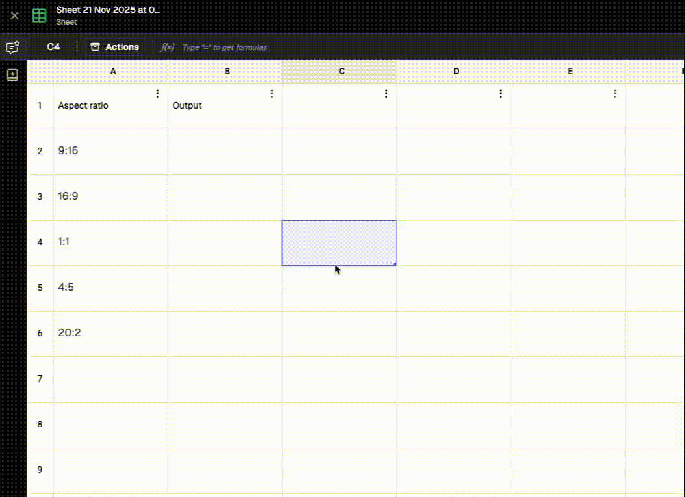This screenshot has height=497, width=685.
Task: Select column D header
Action: click(x=456, y=72)
